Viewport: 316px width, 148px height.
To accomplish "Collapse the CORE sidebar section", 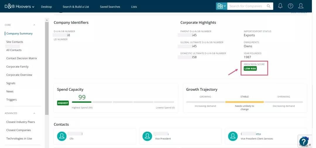I will [34, 25].
